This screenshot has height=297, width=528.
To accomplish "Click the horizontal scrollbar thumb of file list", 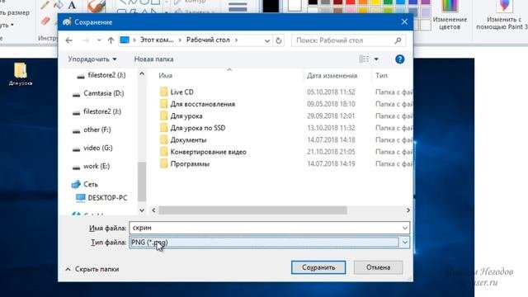I will (x=252, y=210).
